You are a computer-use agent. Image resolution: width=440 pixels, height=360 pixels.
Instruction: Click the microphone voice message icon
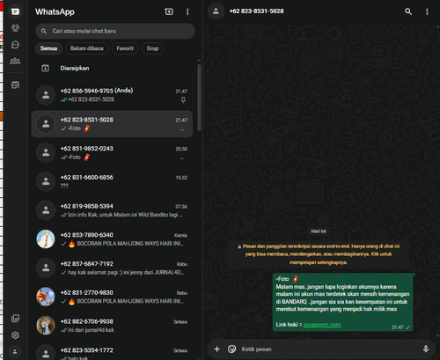pyautogui.click(x=426, y=349)
